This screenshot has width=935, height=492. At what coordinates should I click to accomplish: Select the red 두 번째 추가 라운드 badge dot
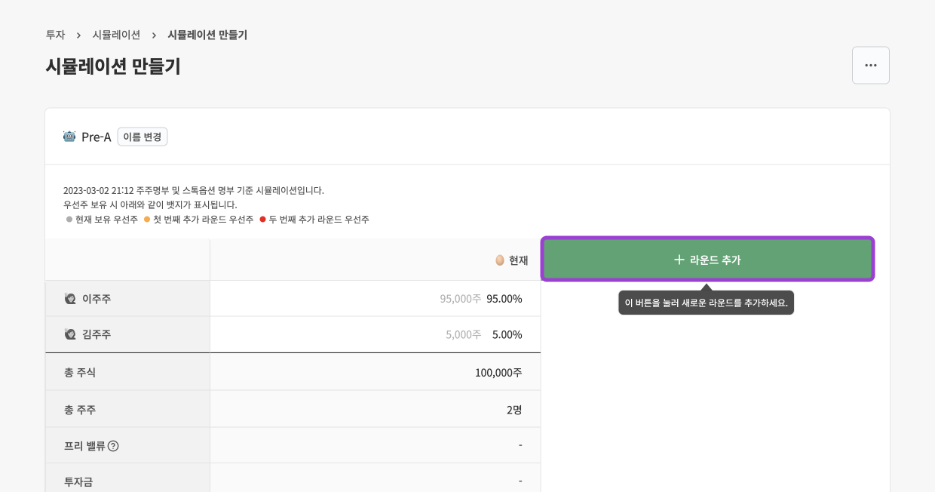click(263, 220)
